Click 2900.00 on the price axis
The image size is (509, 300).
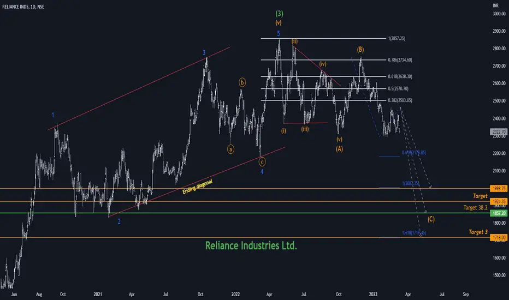[499, 31]
